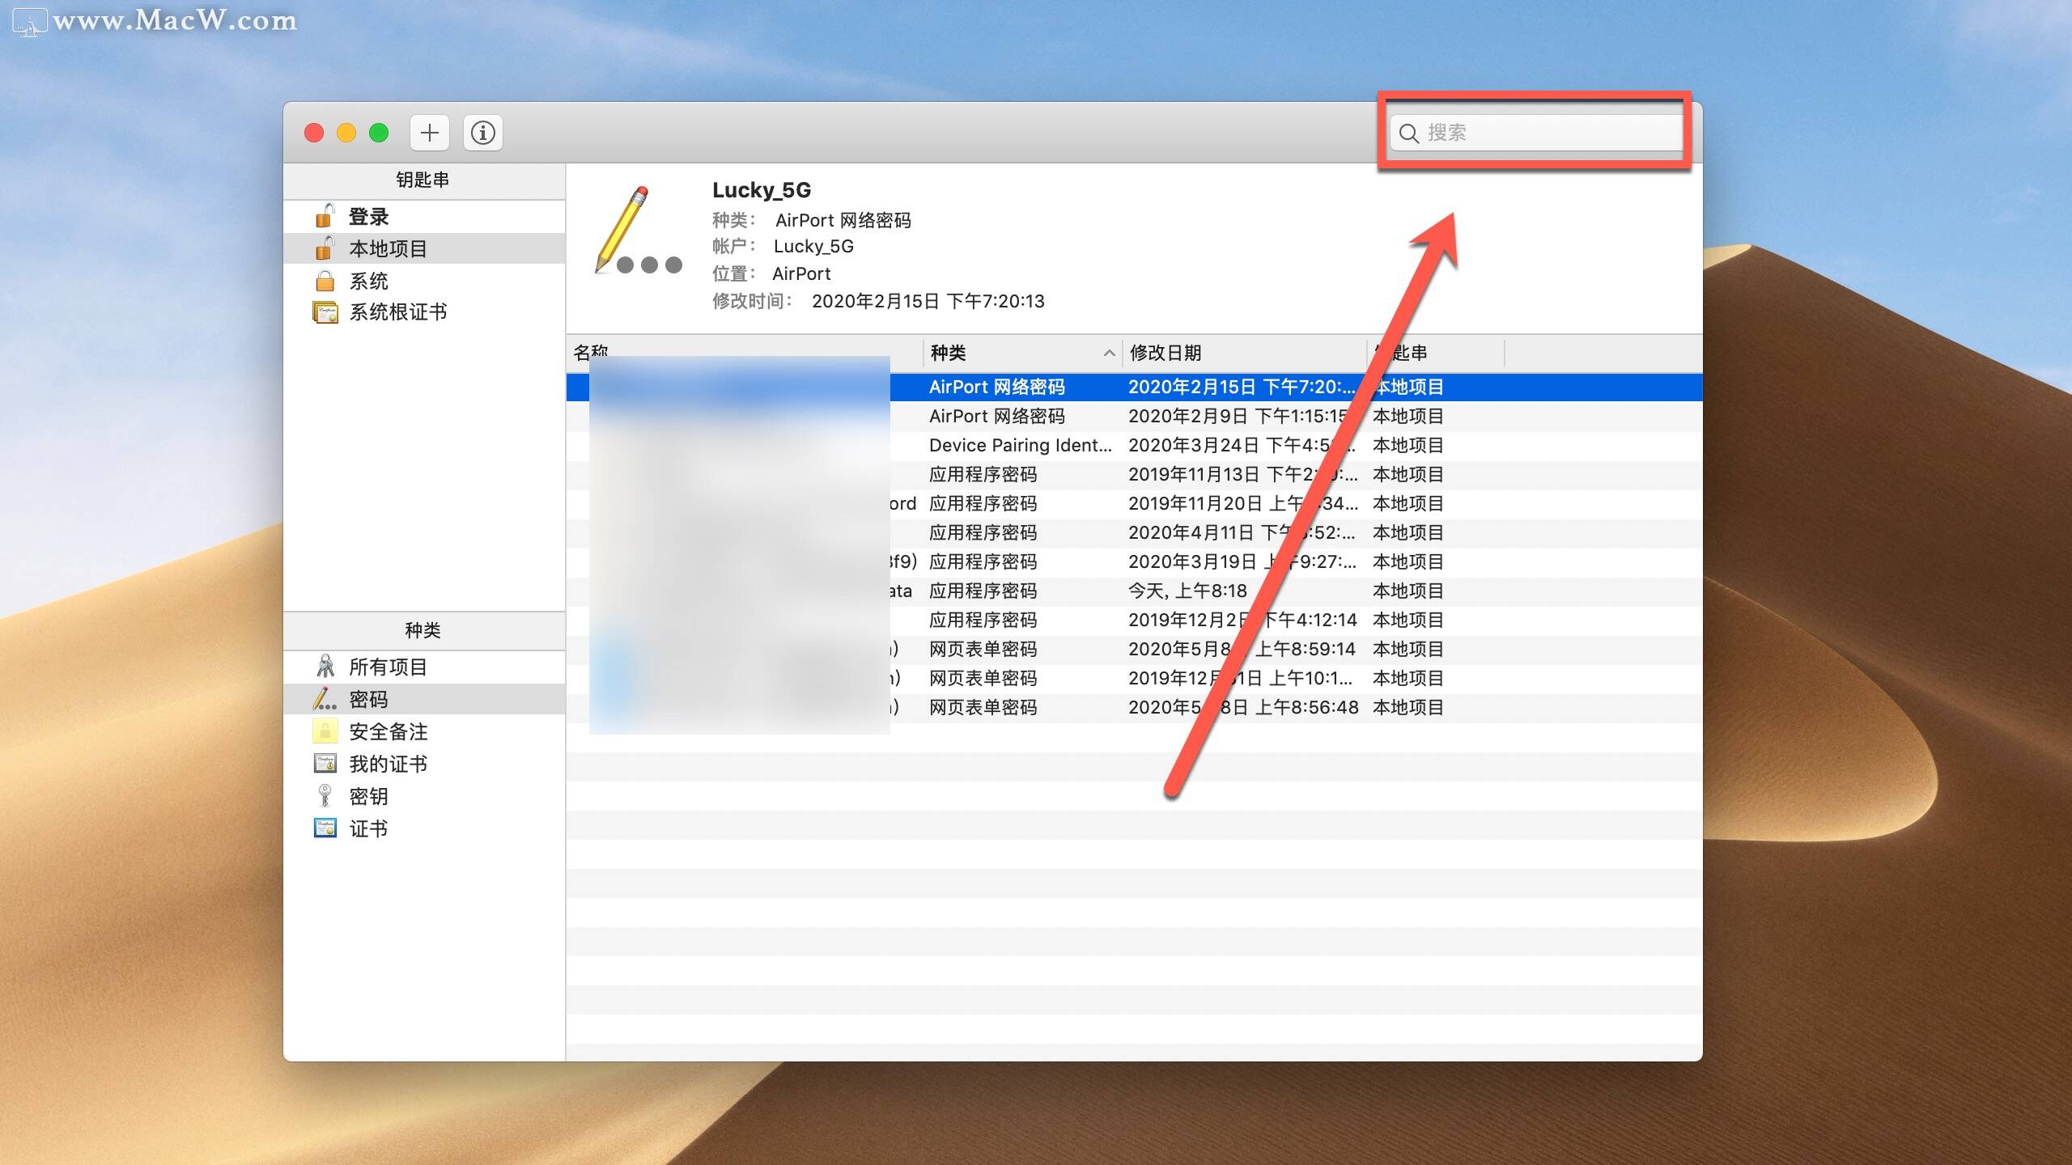Select the 系统 keychain padlock
2072x1165 pixels.
click(325, 281)
